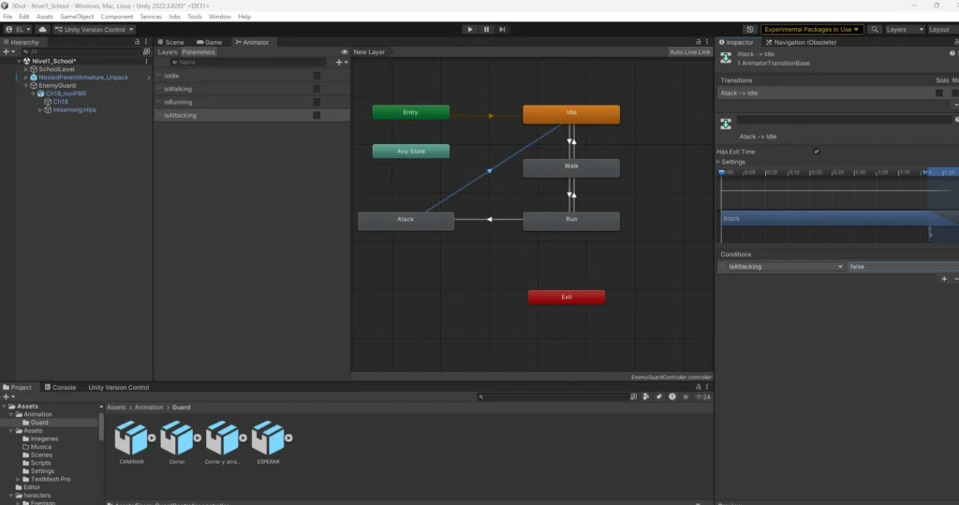Toggle the isIdle parameter checkbox
The width and height of the screenshot is (959, 505).
pyautogui.click(x=317, y=76)
